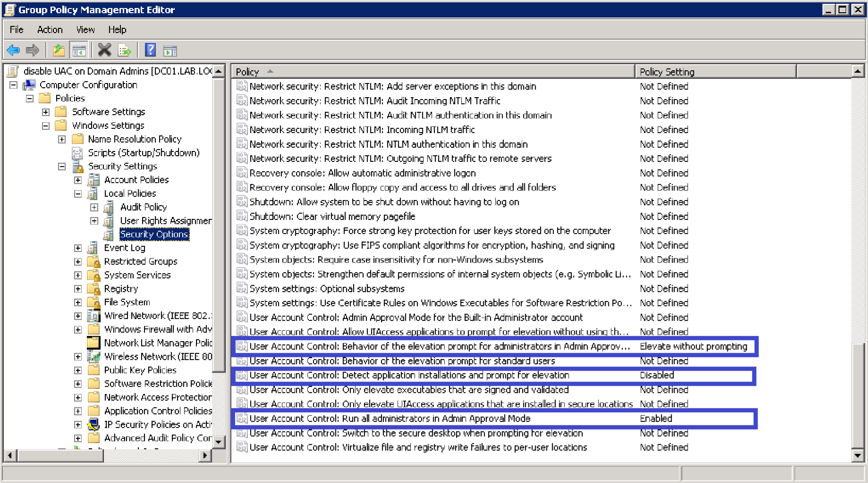Expand the Account Policies tree node

(78, 180)
